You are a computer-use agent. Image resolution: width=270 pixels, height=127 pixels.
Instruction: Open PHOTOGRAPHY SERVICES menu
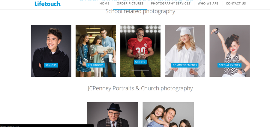pos(170,3)
